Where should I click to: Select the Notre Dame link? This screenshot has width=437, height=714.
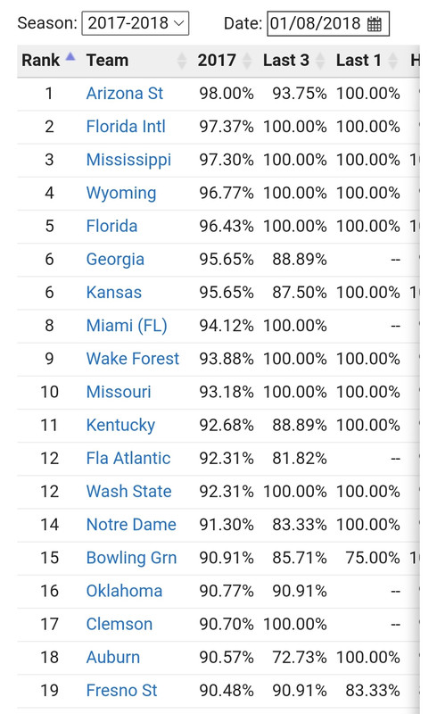(x=131, y=525)
